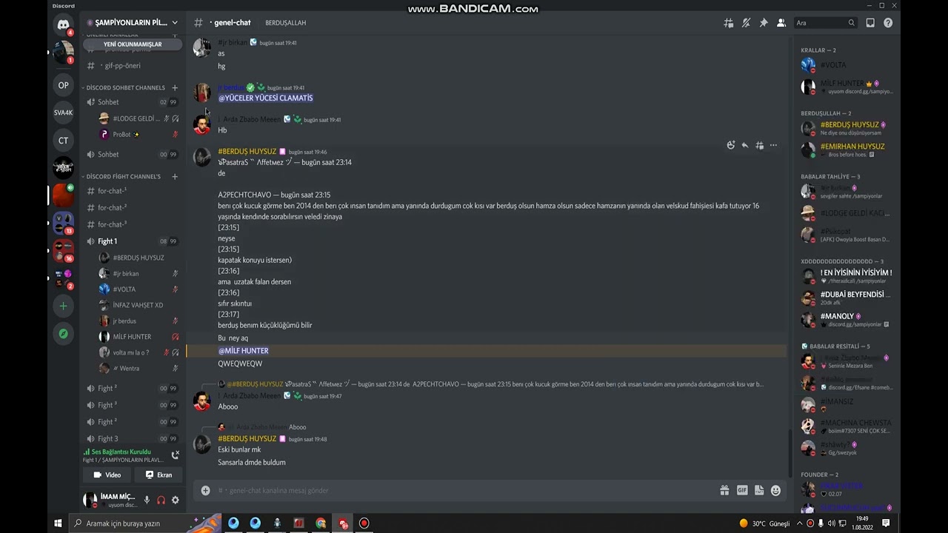
Task: Open notification settings bell icon
Action: [x=746, y=23]
